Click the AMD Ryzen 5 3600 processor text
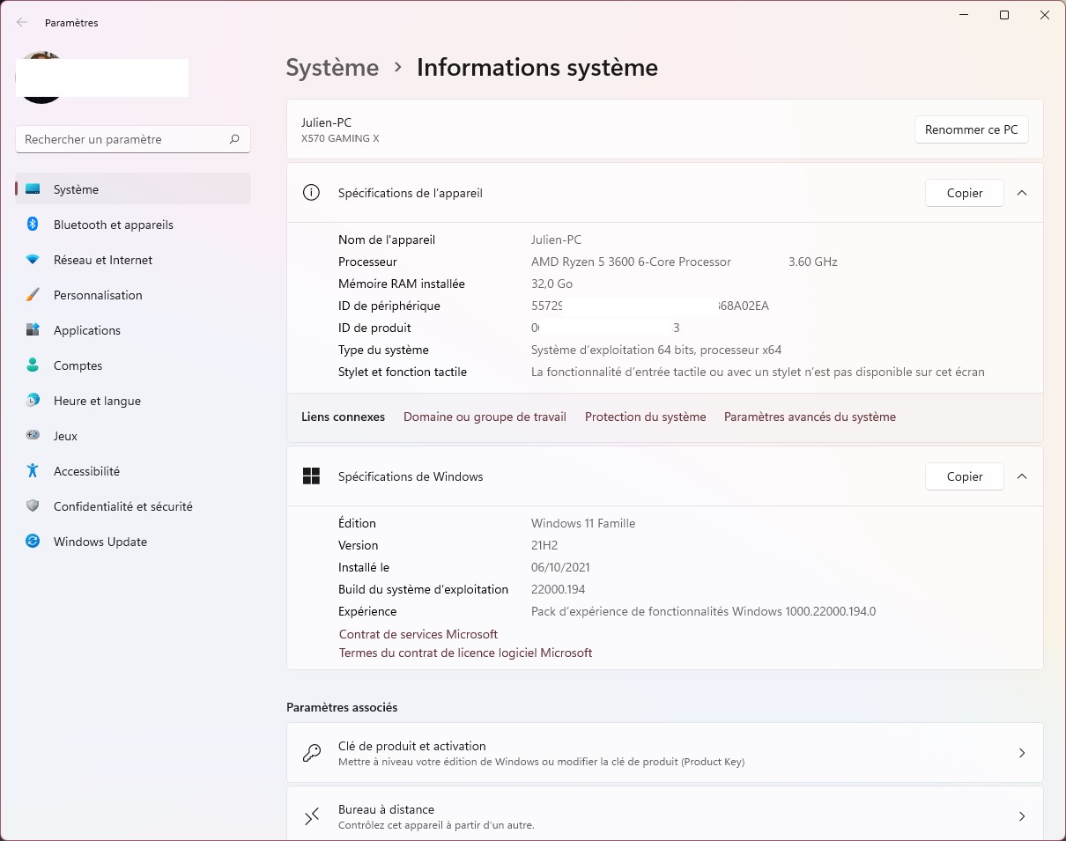The height and width of the screenshot is (841, 1066). 631,262
